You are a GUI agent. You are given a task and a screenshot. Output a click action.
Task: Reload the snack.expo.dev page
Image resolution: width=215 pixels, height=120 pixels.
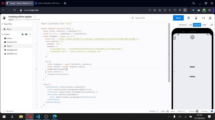14,10
